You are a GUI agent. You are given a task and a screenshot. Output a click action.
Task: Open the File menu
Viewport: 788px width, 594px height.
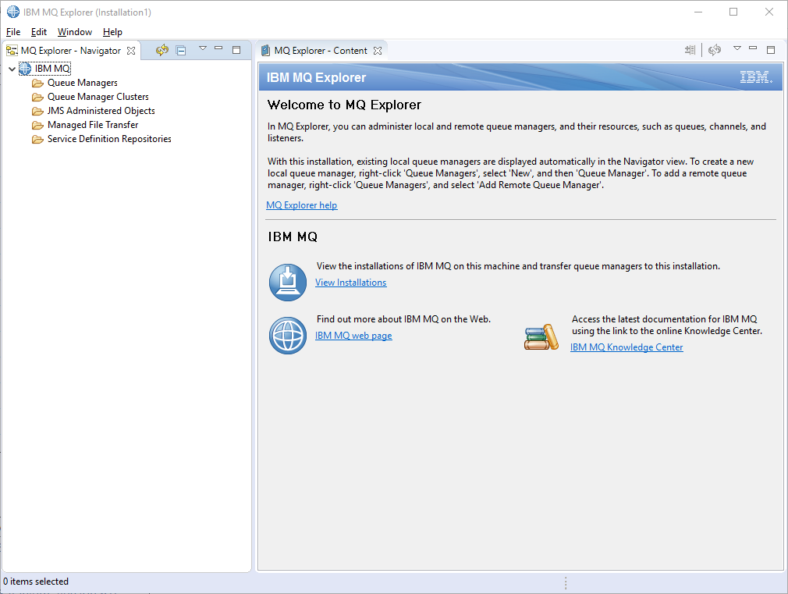pos(13,32)
